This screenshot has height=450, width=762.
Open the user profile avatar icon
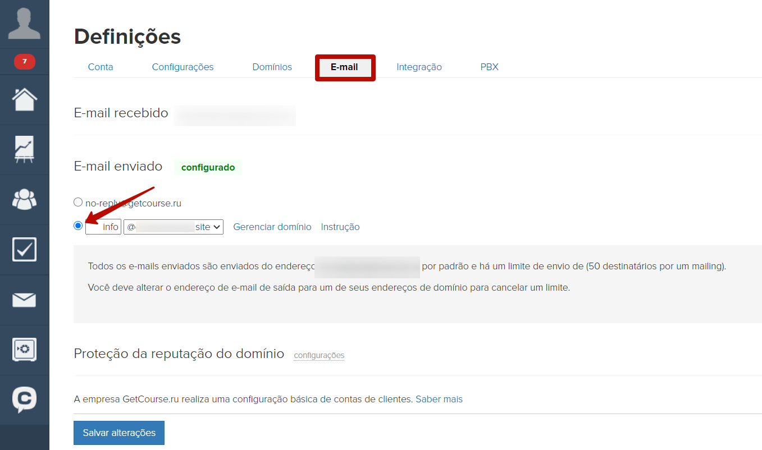[24, 24]
